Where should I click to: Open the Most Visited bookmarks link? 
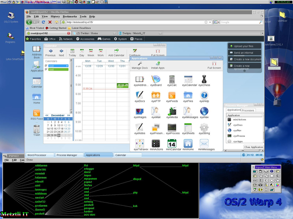[35, 28]
